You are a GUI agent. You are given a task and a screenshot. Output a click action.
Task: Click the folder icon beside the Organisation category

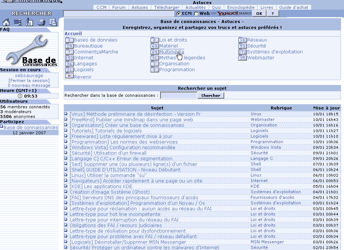155,63
